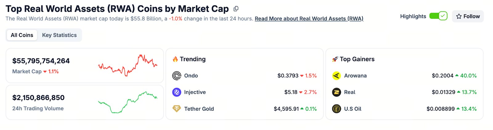Open the Read More about Real World Assets link

(309, 19)
